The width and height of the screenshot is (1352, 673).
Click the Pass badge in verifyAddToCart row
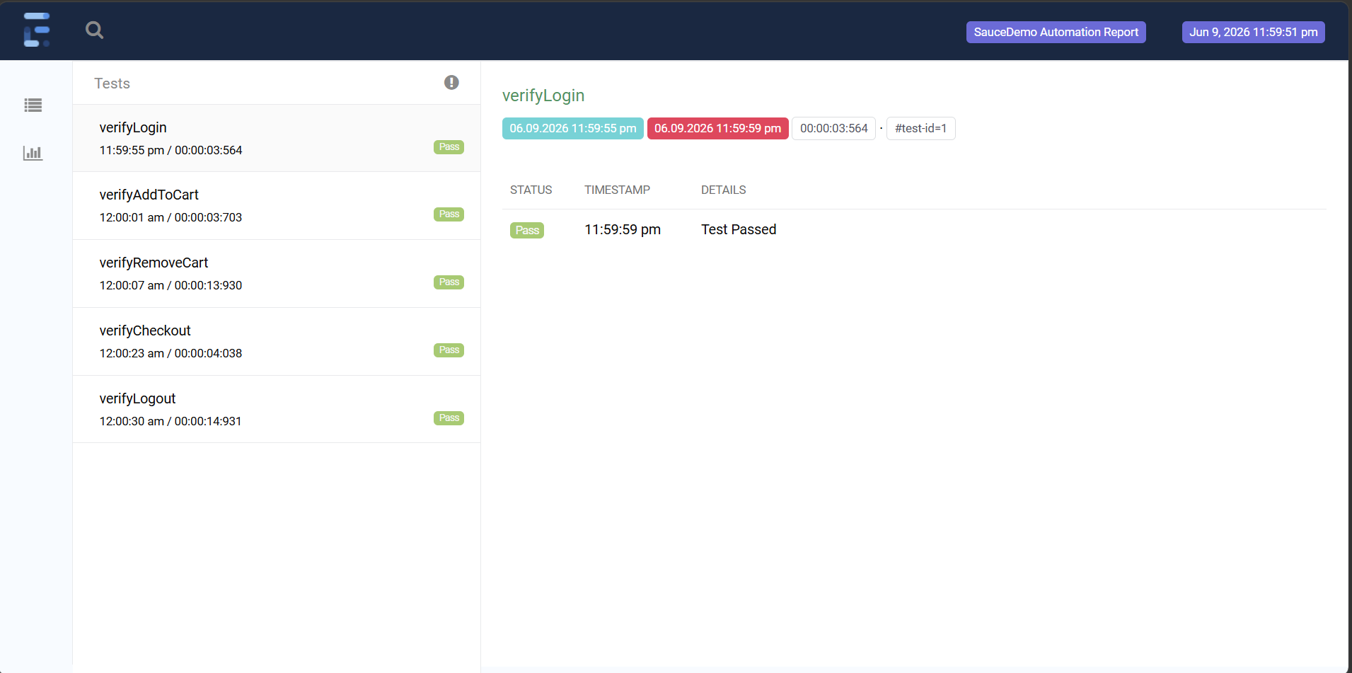pyautogui.click(x=449, y=214)
